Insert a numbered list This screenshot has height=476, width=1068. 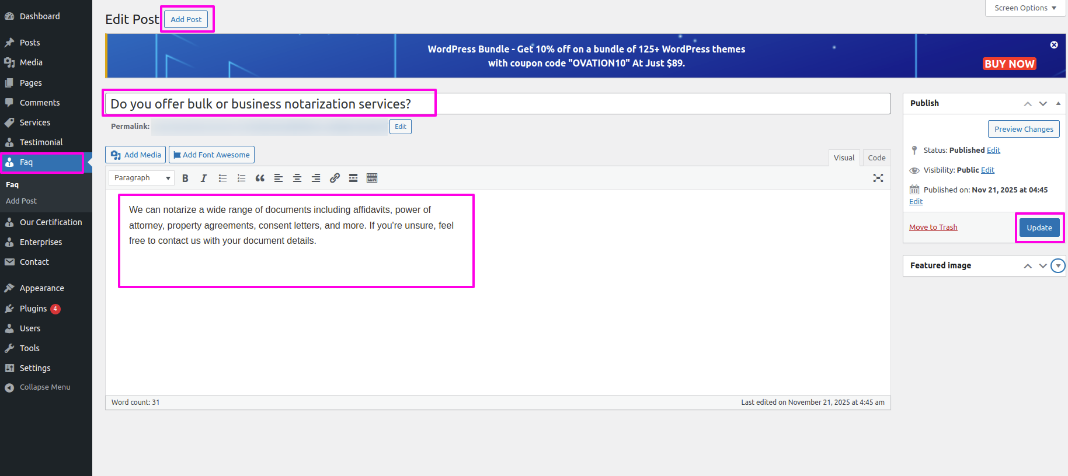pyautogui.click(x=241, y=178)
